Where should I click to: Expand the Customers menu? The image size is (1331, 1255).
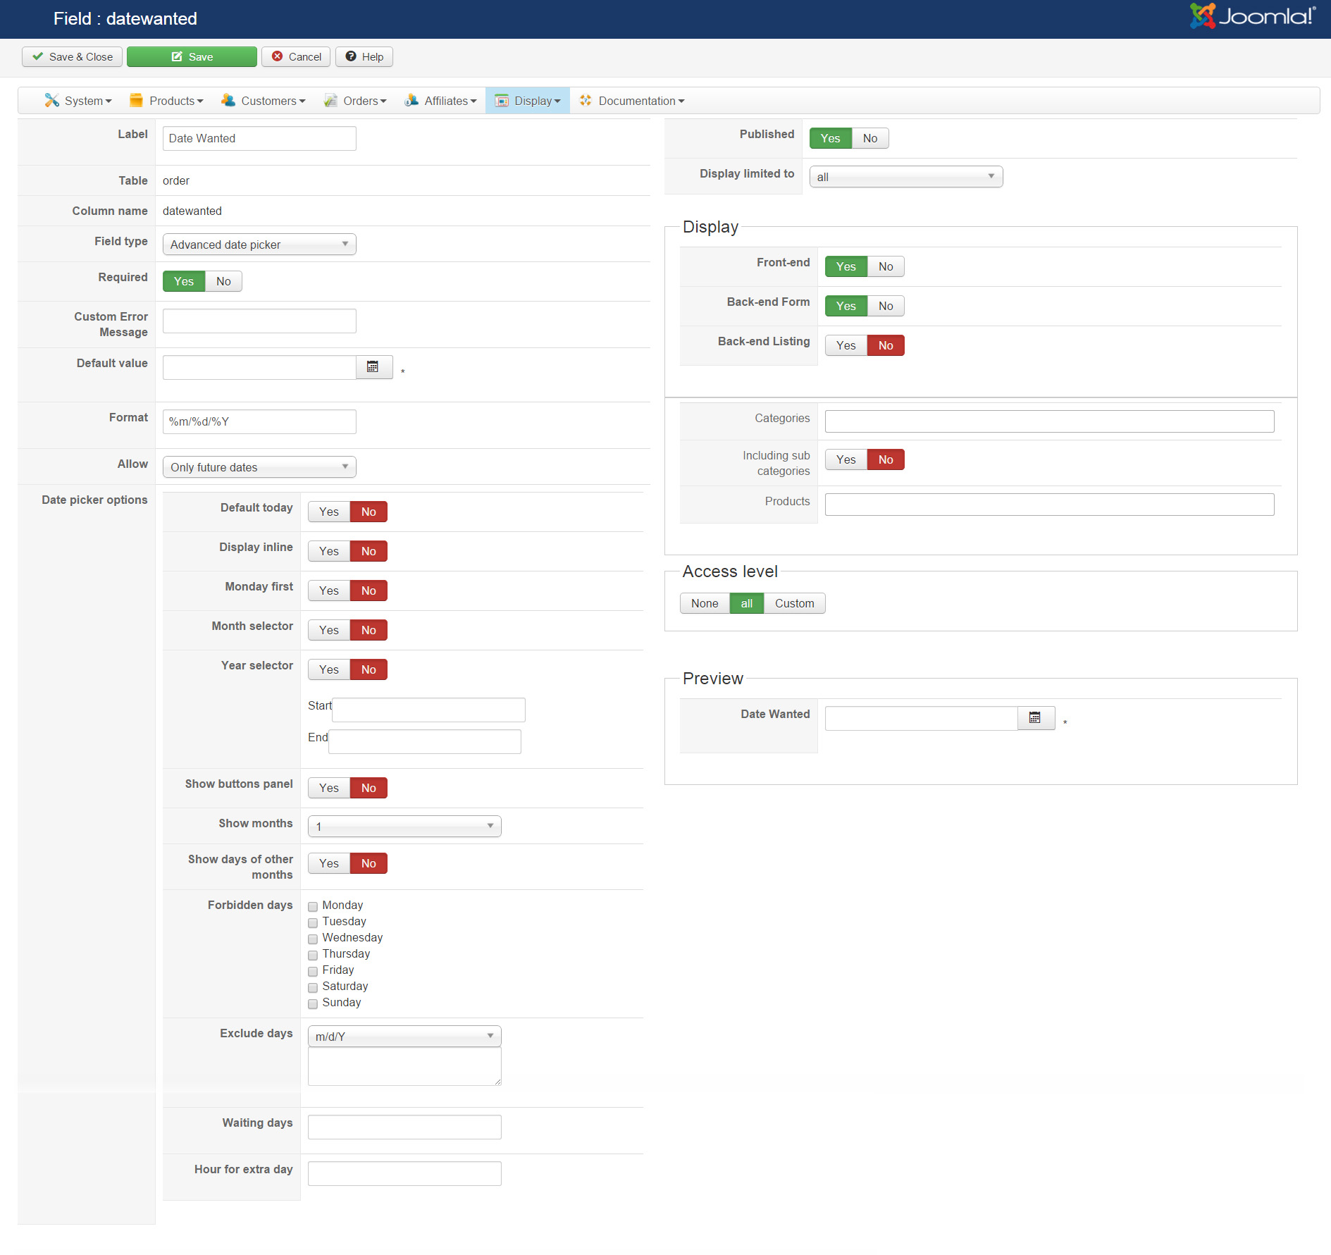click(x=264, y=101)
